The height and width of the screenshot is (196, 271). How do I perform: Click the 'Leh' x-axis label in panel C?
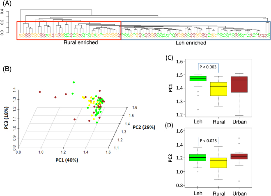click(198, 121)
